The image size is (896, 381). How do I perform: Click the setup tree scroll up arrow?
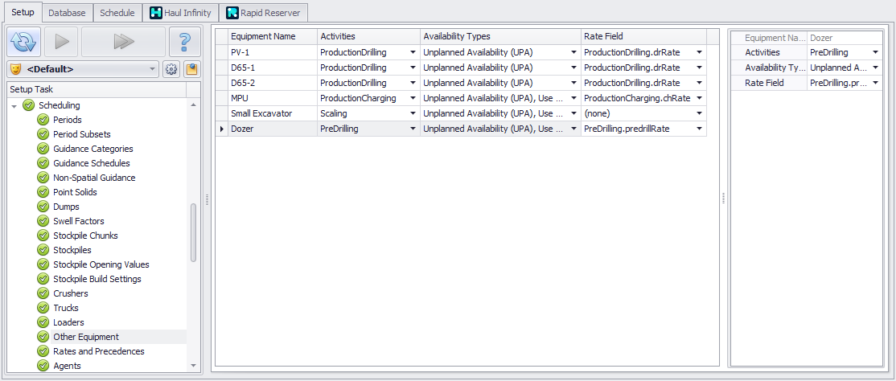coord(193,105)
